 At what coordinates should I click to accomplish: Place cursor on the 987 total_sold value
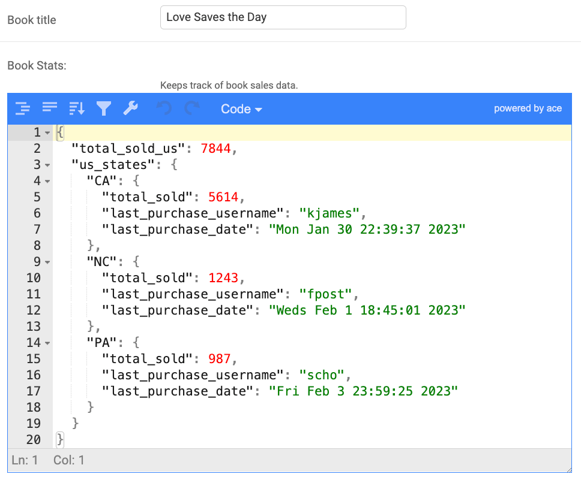coord(219,359)
